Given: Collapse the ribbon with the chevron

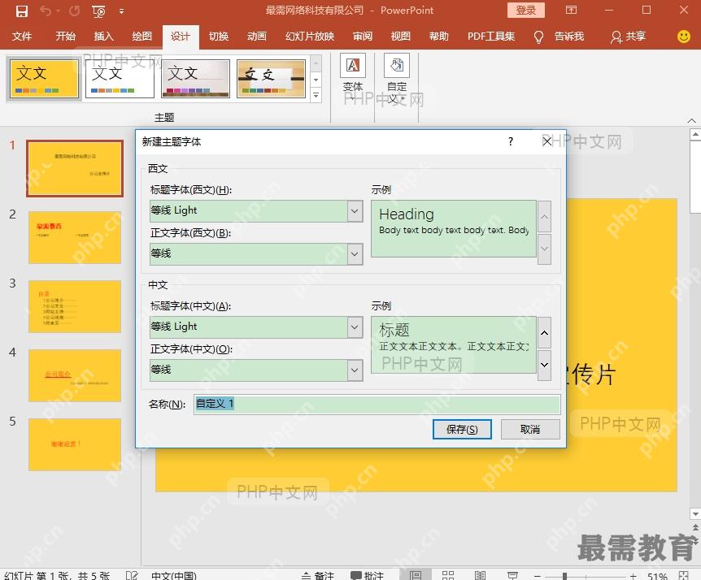Looking at the screenshot, I should tap(691, 120).
